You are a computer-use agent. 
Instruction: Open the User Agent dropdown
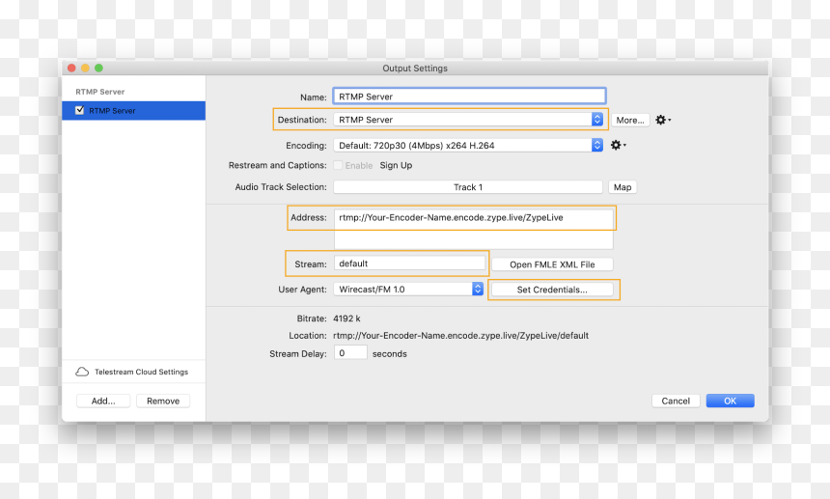coord(408,289)
